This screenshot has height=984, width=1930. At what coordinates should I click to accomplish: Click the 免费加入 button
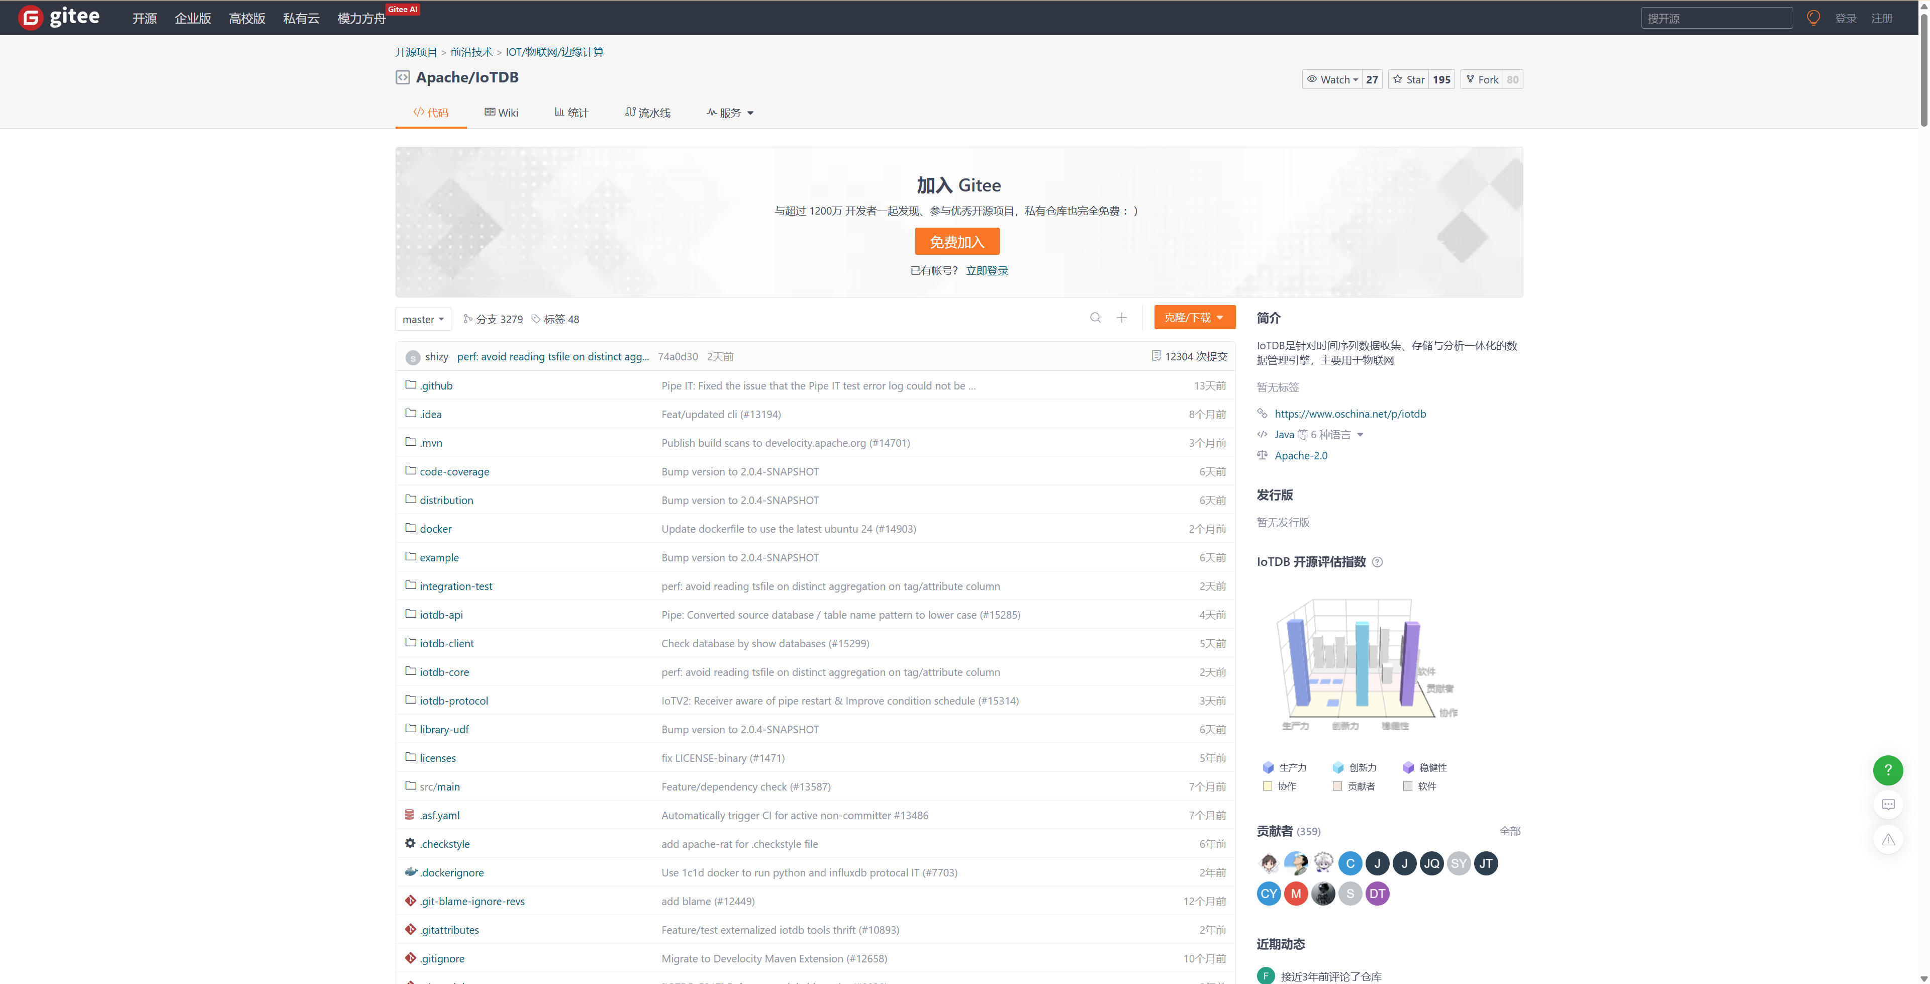[x=957, y=241]
